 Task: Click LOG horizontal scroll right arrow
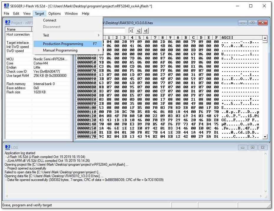pyautogui.click(x=260, y=196)
